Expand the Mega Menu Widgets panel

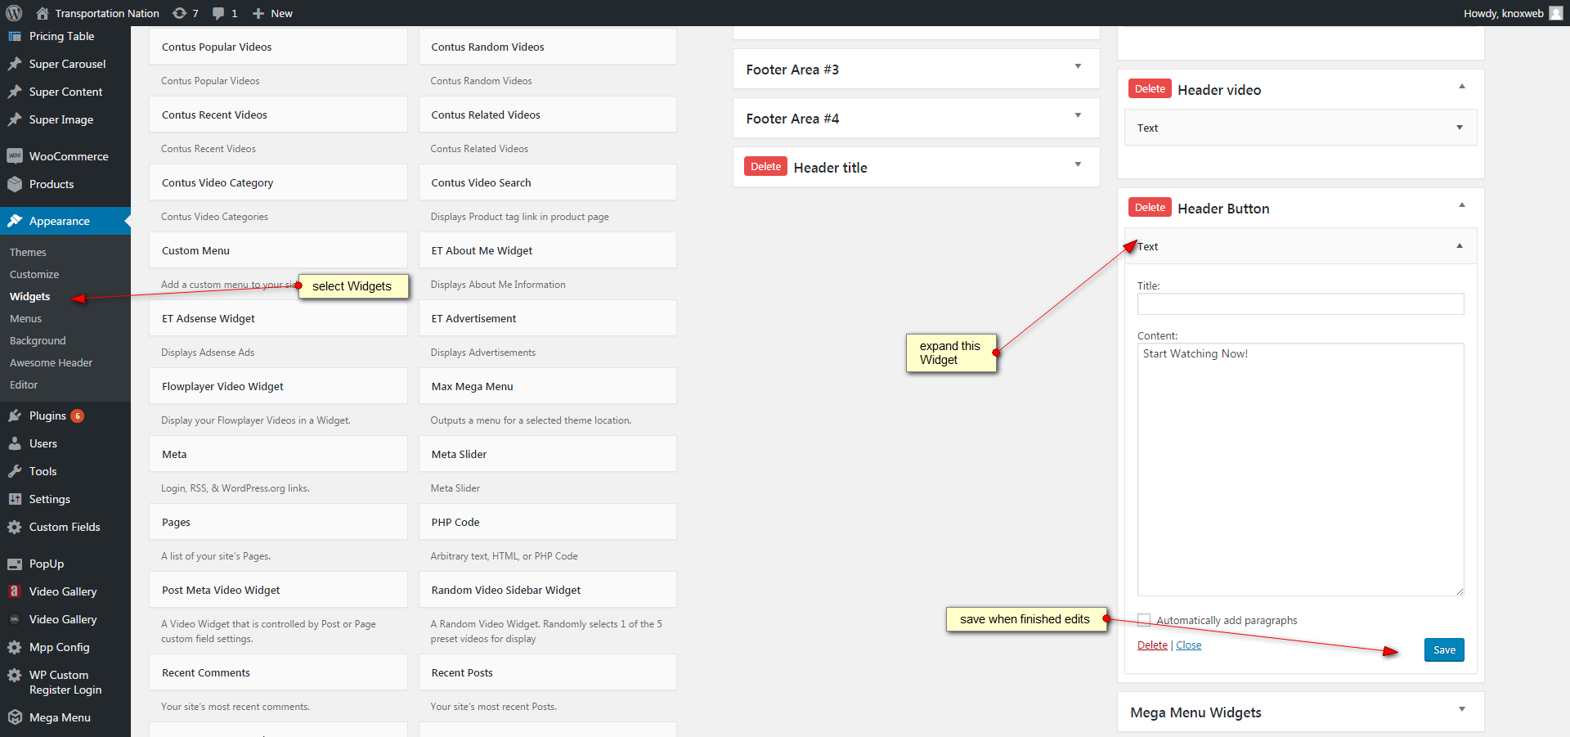tap(1461, 709)
